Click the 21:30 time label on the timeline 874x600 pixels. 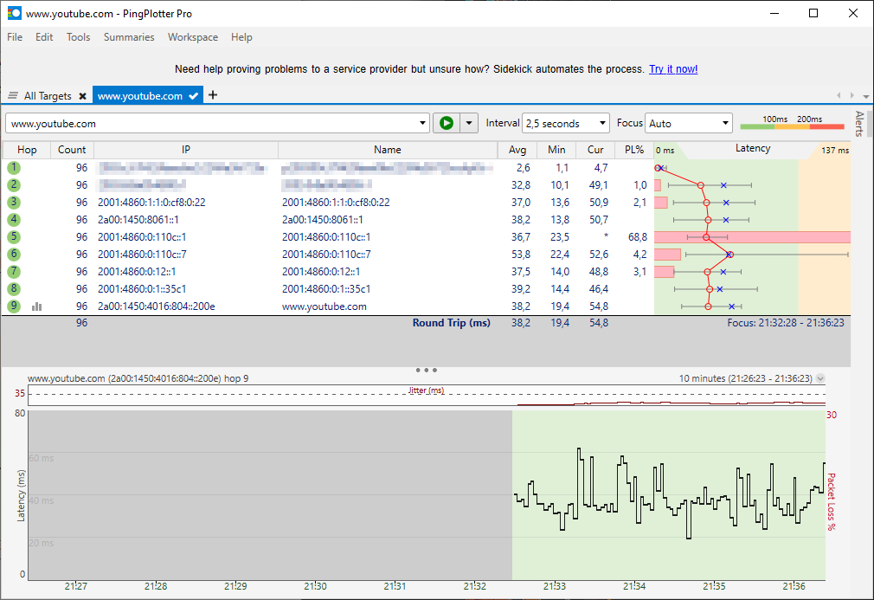(x=316, y=586)
